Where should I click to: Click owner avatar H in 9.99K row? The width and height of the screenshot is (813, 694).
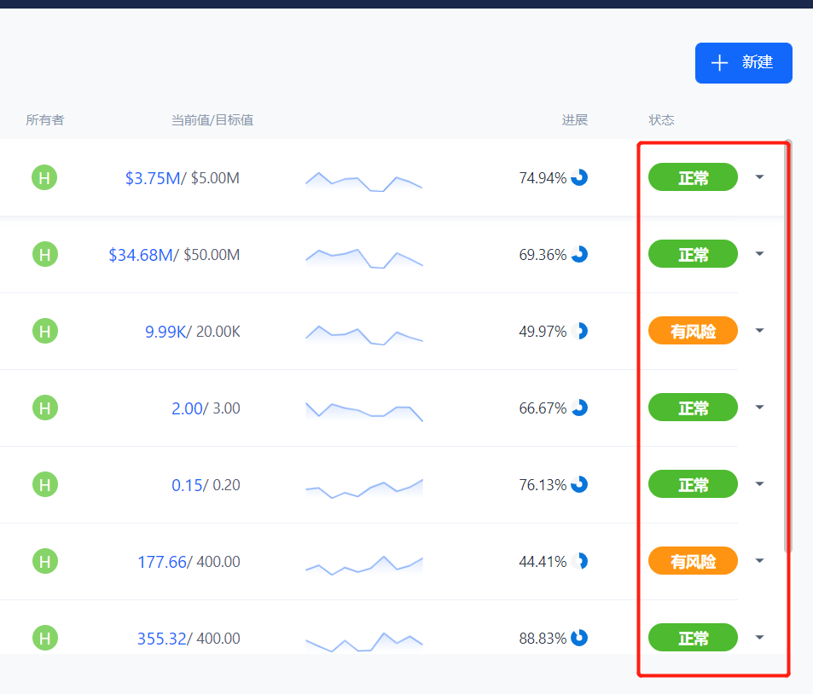coord(44,331)
